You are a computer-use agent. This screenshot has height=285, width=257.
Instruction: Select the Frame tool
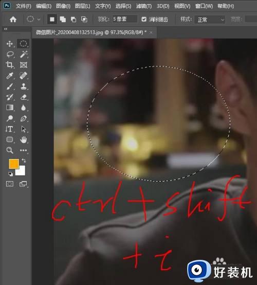pos(24,65)
